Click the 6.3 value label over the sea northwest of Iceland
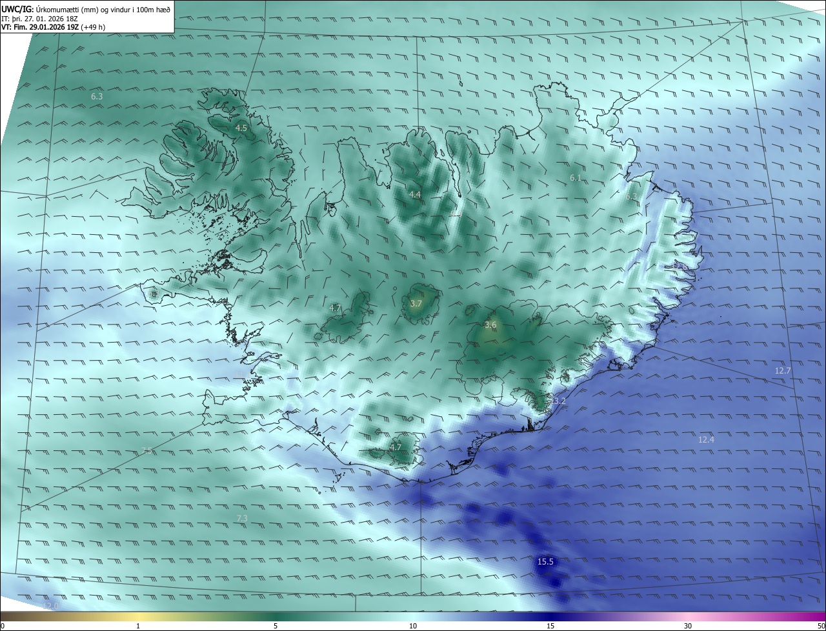The image size is (826, 631). (x=97, y=96)
